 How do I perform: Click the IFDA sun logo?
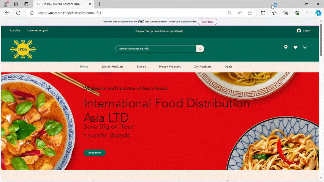(x=23, y=50)
